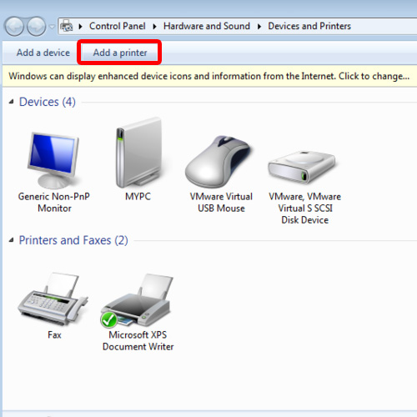Select the Devices (4) group header
Image resolution: width=417 pixels, height=417 pixels.
(48, 102)
